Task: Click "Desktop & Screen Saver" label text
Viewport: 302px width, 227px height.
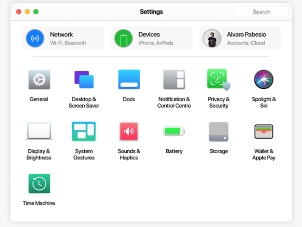Action: pos(84,103)
